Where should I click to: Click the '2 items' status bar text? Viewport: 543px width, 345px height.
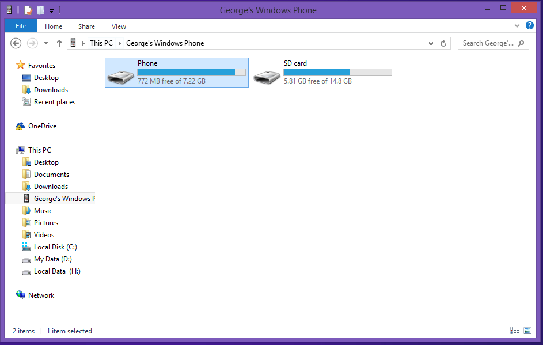[x=24, y=331]
